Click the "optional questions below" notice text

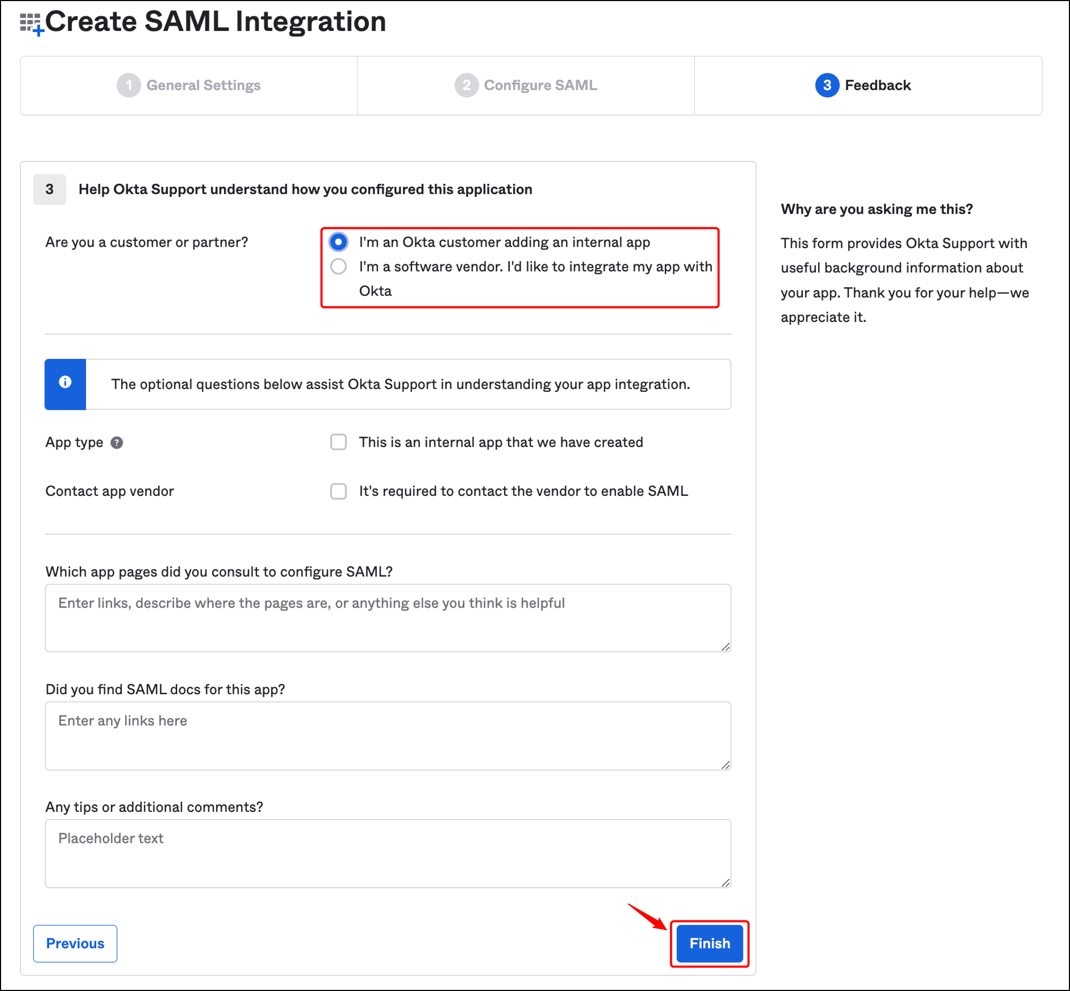pyautogui.click(x=400, y=385)
